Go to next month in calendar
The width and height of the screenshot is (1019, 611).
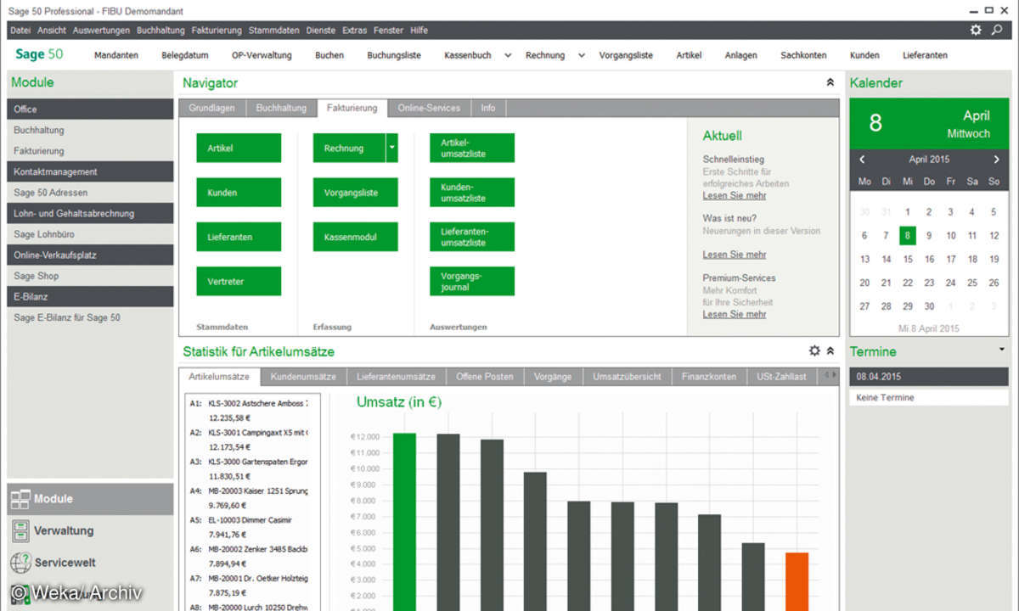coord(997,159)
